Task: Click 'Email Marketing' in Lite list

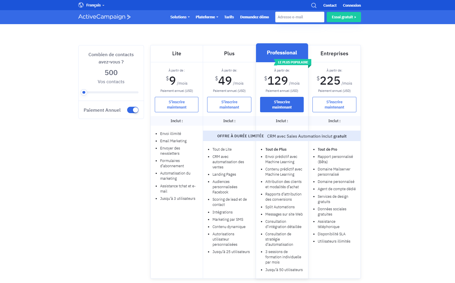Action: [x=173, y=141]
